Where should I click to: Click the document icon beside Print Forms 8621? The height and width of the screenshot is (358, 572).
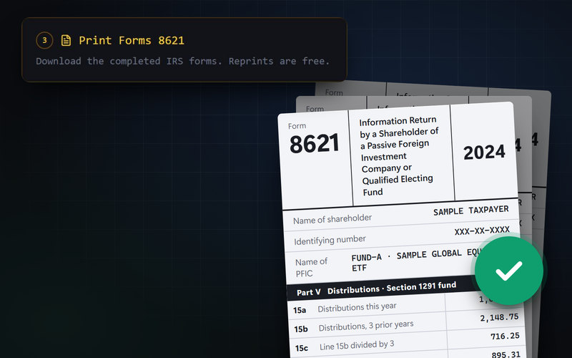(x=66, y=41)
